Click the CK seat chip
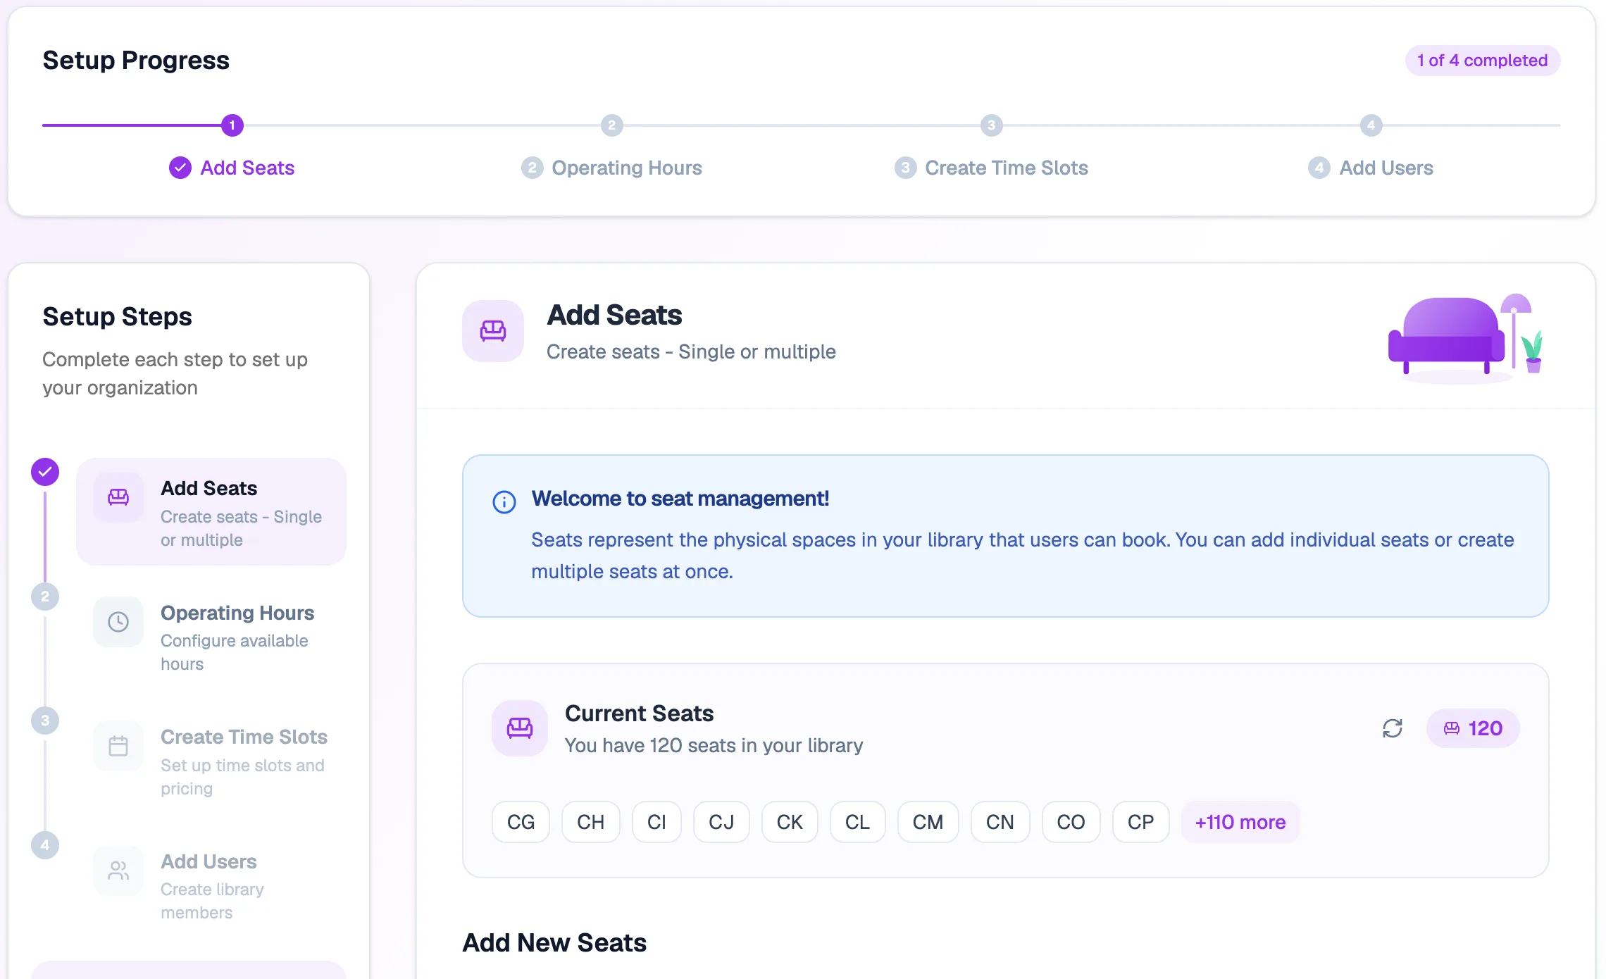Viewport: 1606px width, 979px height. pos(790,822)
